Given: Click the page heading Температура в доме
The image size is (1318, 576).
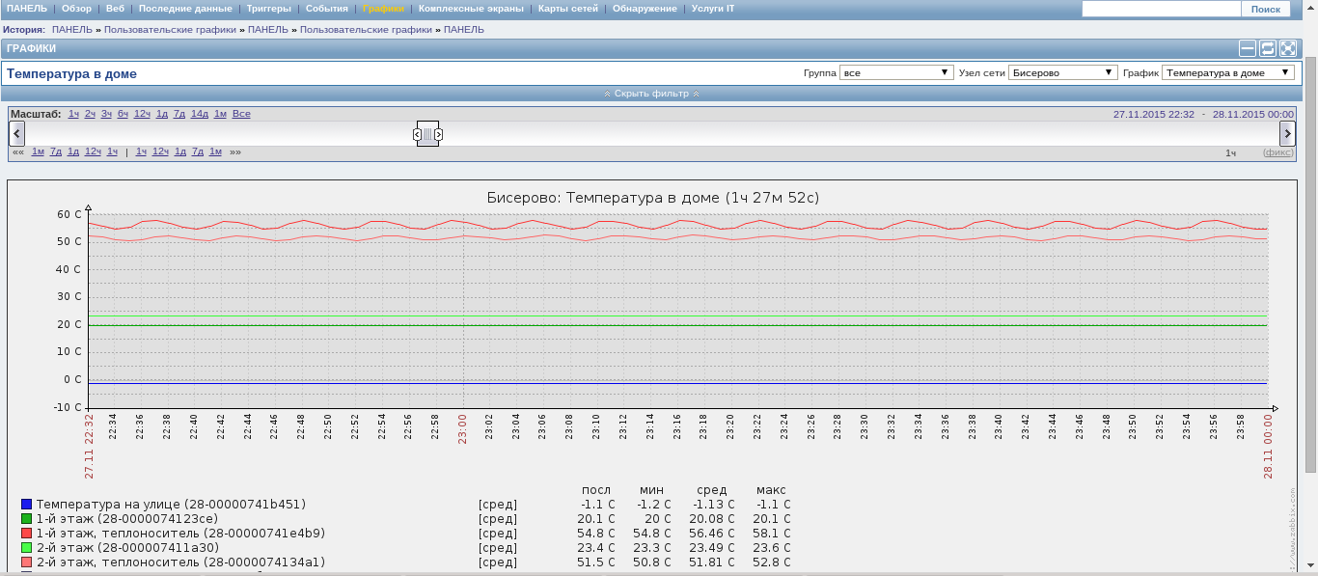Looking at the screenshot, I should pyautogui.click(x=71, y=73).
